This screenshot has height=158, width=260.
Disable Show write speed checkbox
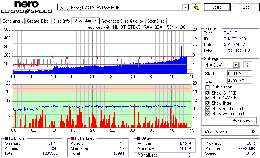click(208, 114)
